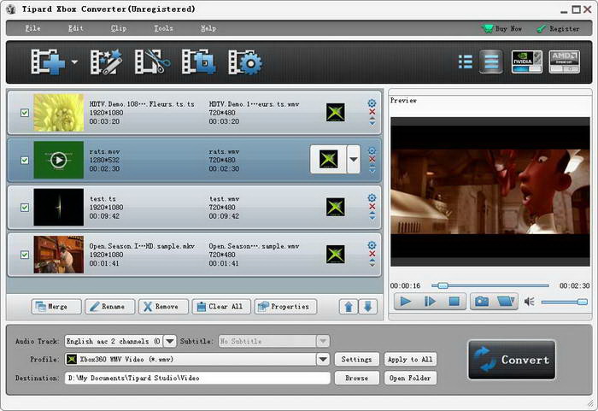Image resolution: width=598 pixels, height=411 pixels.
Task: Uncheck the test.ts file checkbox
Action: point(25,207)
